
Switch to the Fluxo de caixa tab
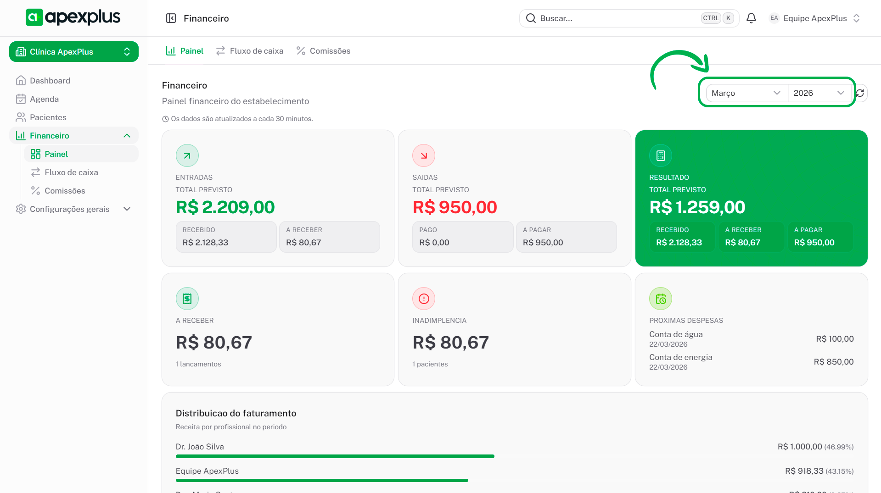point(250,51)
